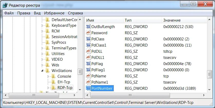Expand the RCM tree node
Screen dimensions: 215x108
pos(42,31)
